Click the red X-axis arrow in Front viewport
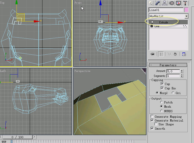The width and height of the screenshot is (194, 143). 121,22
